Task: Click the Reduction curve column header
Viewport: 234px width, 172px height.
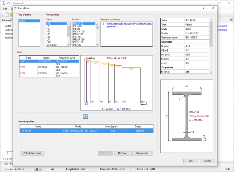Action: coord(67,58)
